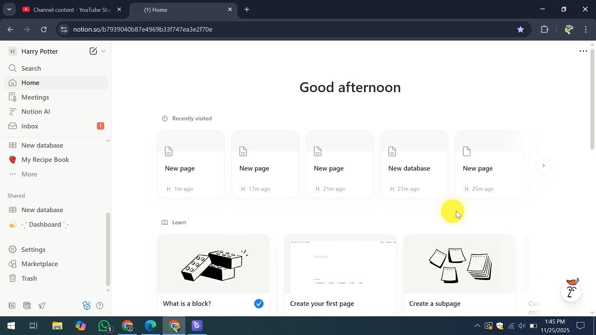This screenshot has height=335, width=596.
Task: Close the (1) Home browser tab
Action: click(x=230, y=9)
